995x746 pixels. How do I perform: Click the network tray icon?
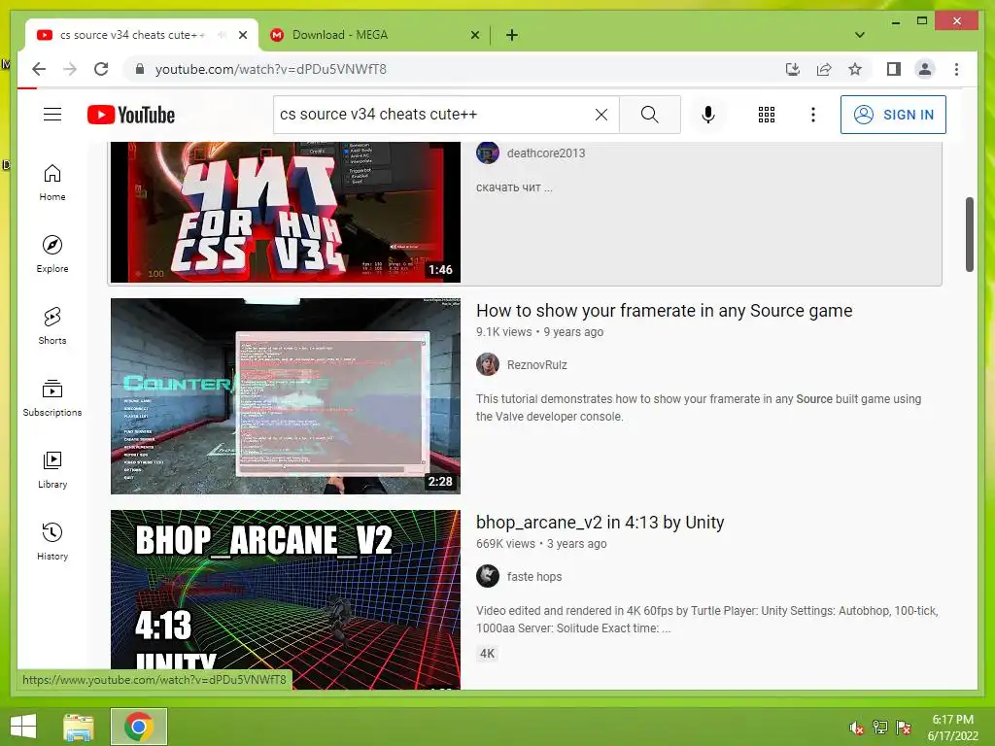(x=879, y=728)
